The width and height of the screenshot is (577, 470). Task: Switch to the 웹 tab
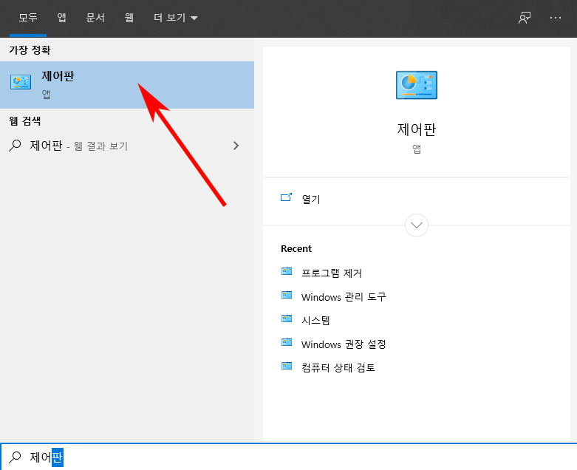pos(129,17)
